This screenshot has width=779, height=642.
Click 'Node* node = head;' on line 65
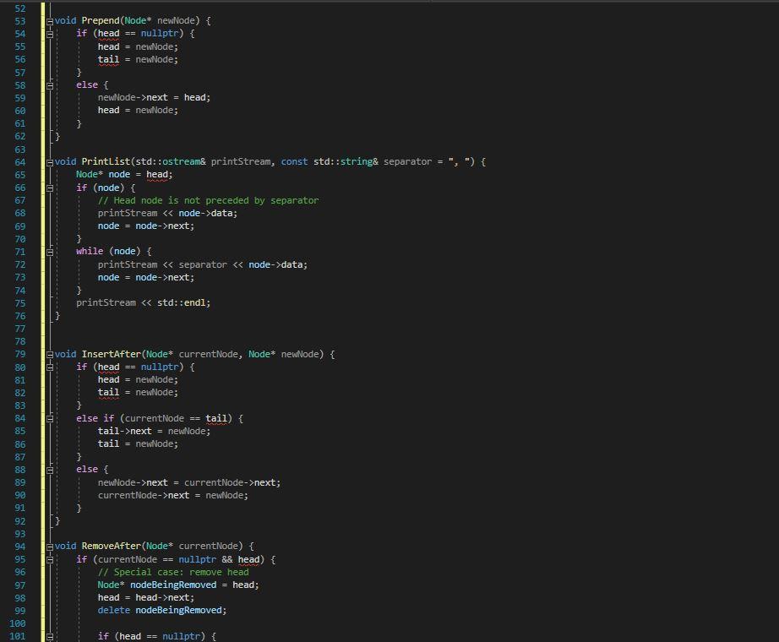coord(124,174)
